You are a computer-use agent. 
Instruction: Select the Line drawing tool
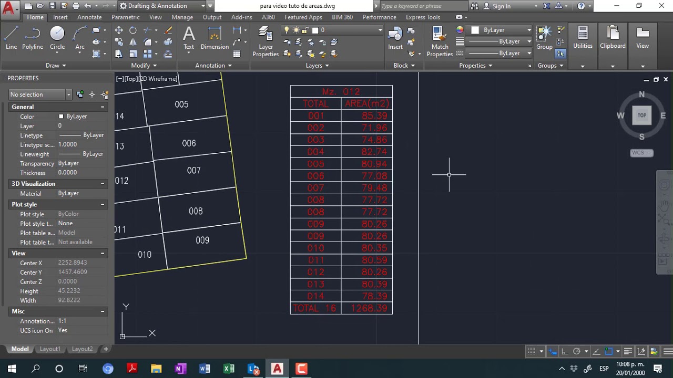11,38
